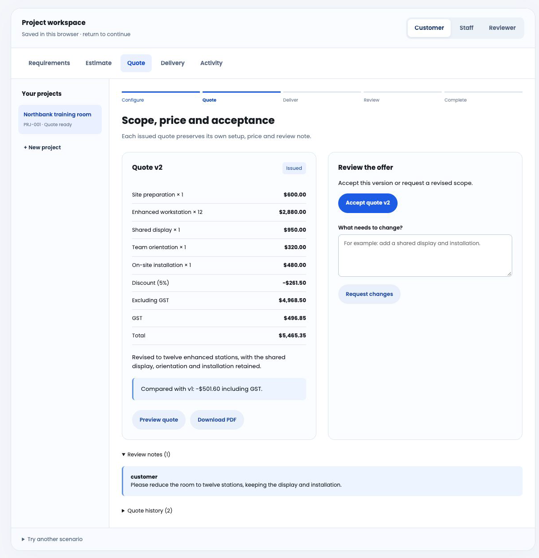Click the Issued status badge
The width and height of the screenshot is (539, 558).
coord(294,168)
